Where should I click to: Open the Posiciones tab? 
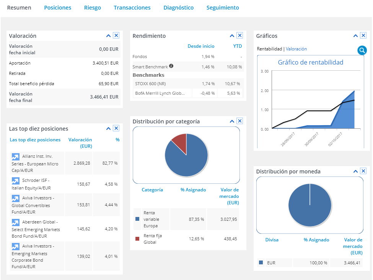pos(57,8)
